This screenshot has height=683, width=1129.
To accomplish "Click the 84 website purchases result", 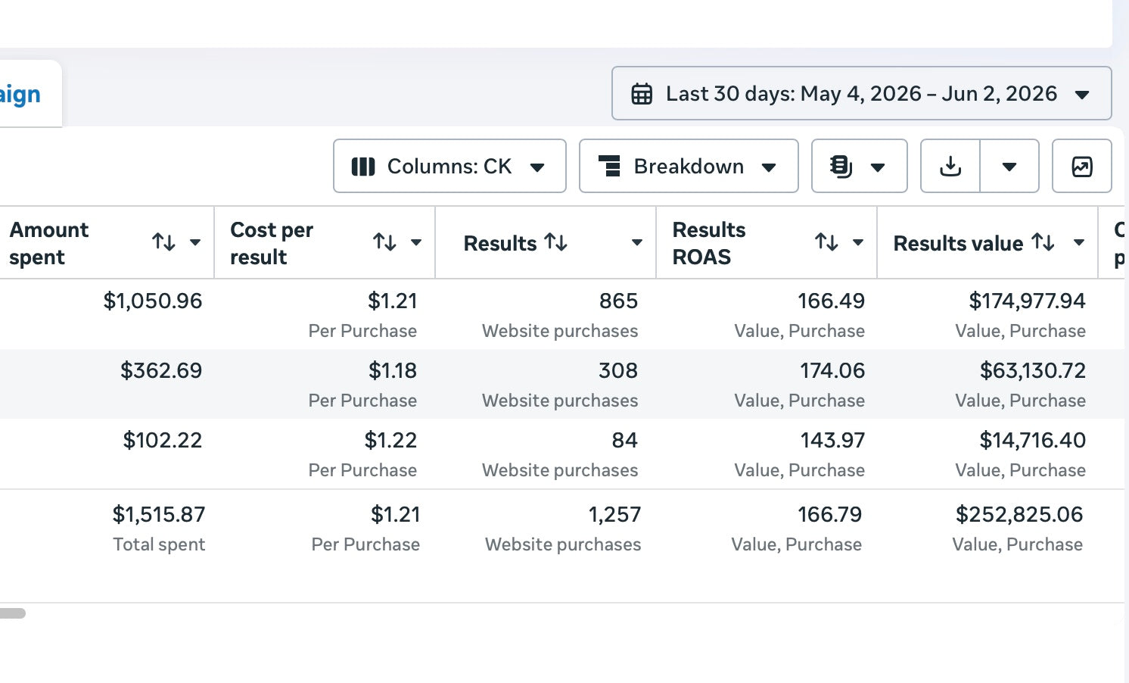I will pyautogui.click(x=625, y=440).
